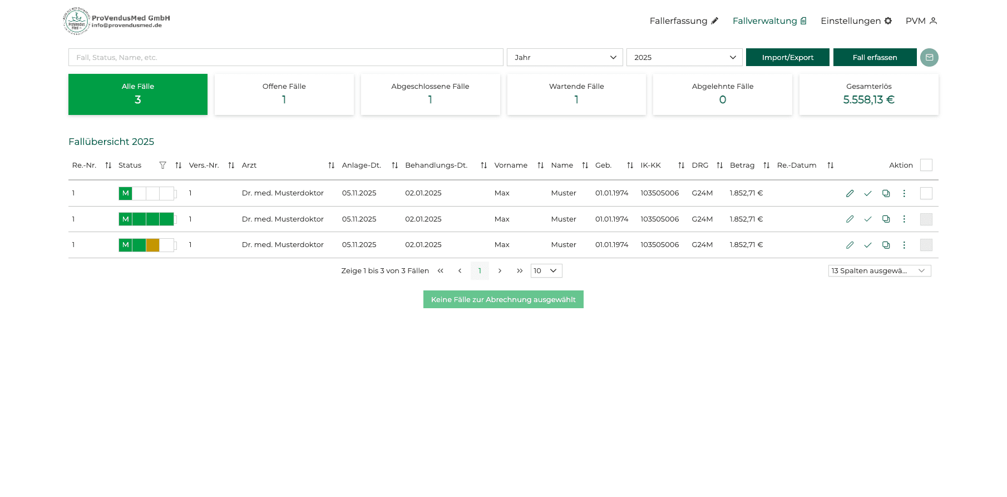
Task: Sort by Betrag column sort arrows
Action: click(x=766, y=165)
